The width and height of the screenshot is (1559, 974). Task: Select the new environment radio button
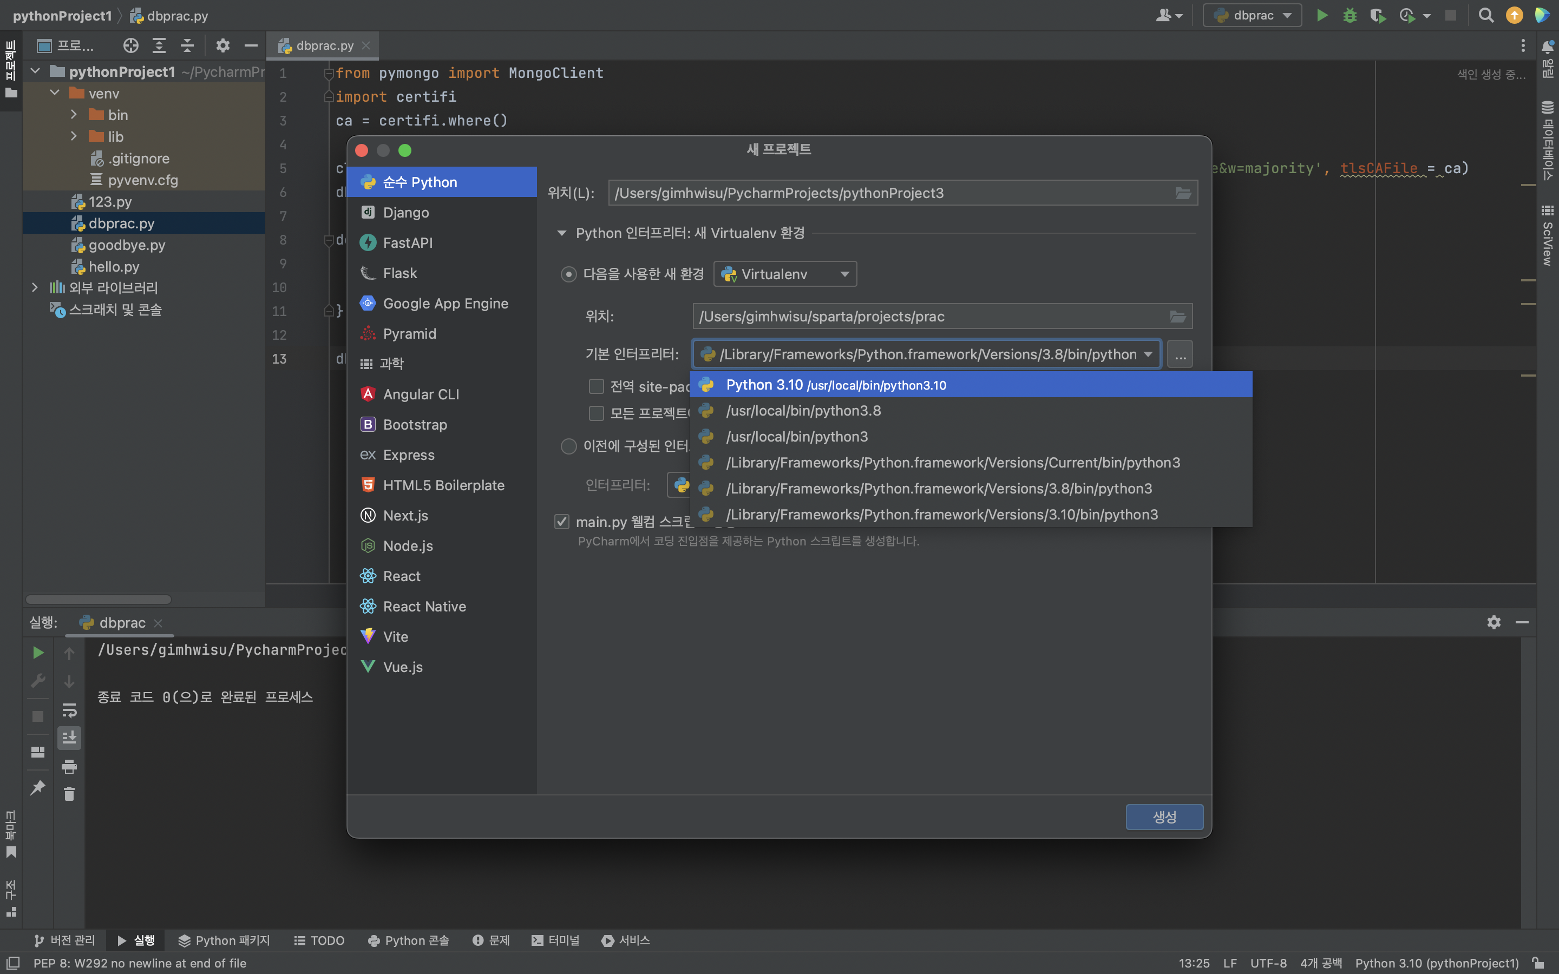[568, 274]
